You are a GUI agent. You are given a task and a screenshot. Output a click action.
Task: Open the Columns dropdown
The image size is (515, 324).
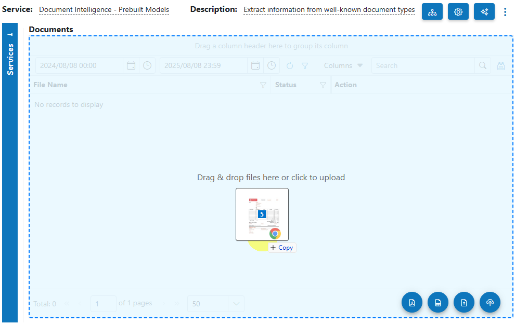[343, 65]
